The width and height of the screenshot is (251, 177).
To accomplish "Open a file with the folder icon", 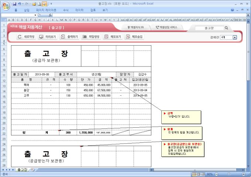I will [x=34, y=4].
